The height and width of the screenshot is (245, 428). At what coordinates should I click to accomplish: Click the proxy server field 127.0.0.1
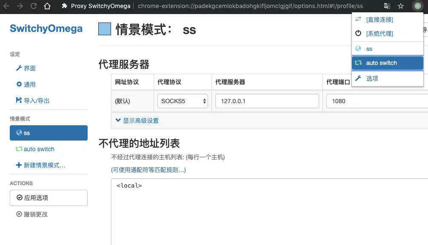click(x=267, y=101)
